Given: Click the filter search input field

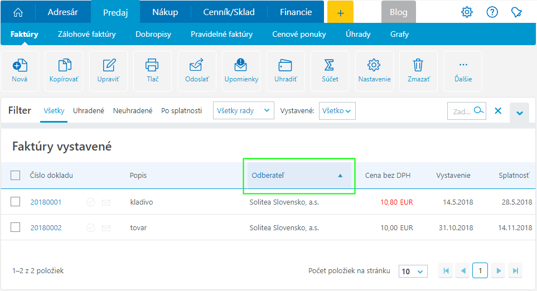Looking at the screenshot, I should (x=461, y=111).
